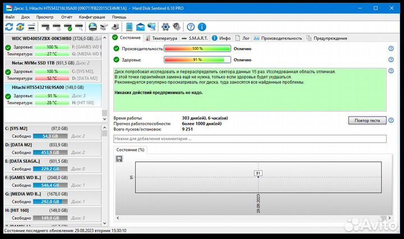Open the blue notepad report icon
This screenshot has height=239, width=404.
[x=129, y=27]
